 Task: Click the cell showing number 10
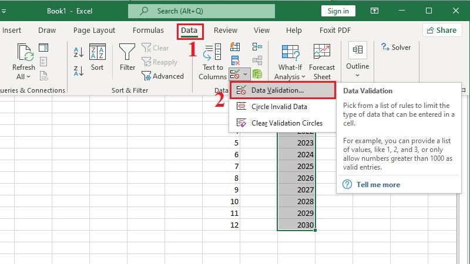221,201
